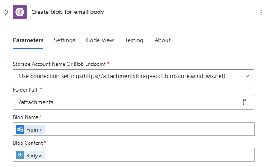The image size is (274, 167).
Task: Click the purple Azure Blob Storage connector icon
Action: pyautogui.click(x=20, y=12)
